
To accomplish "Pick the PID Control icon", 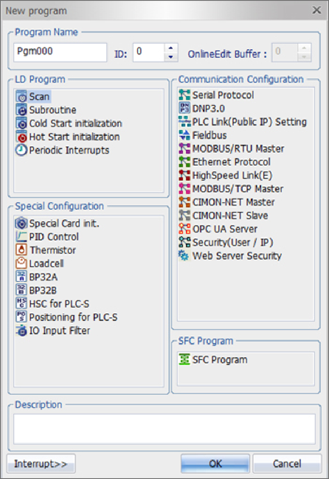I will coord(21,237).
